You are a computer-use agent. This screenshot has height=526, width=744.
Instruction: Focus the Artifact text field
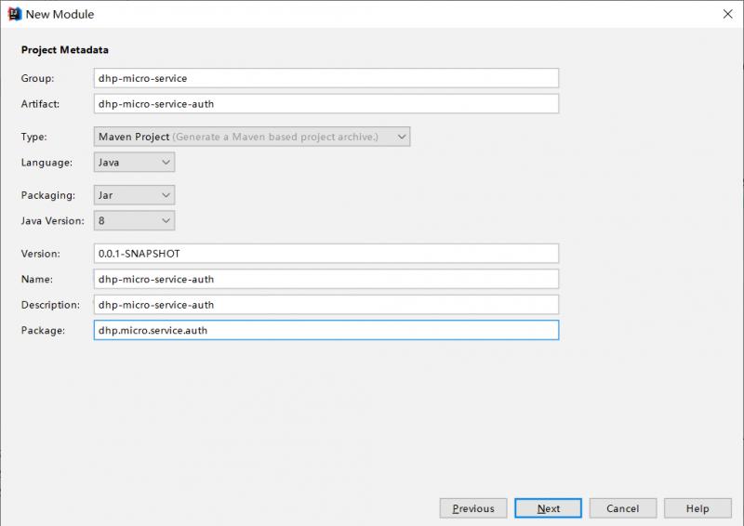(325, 103)
